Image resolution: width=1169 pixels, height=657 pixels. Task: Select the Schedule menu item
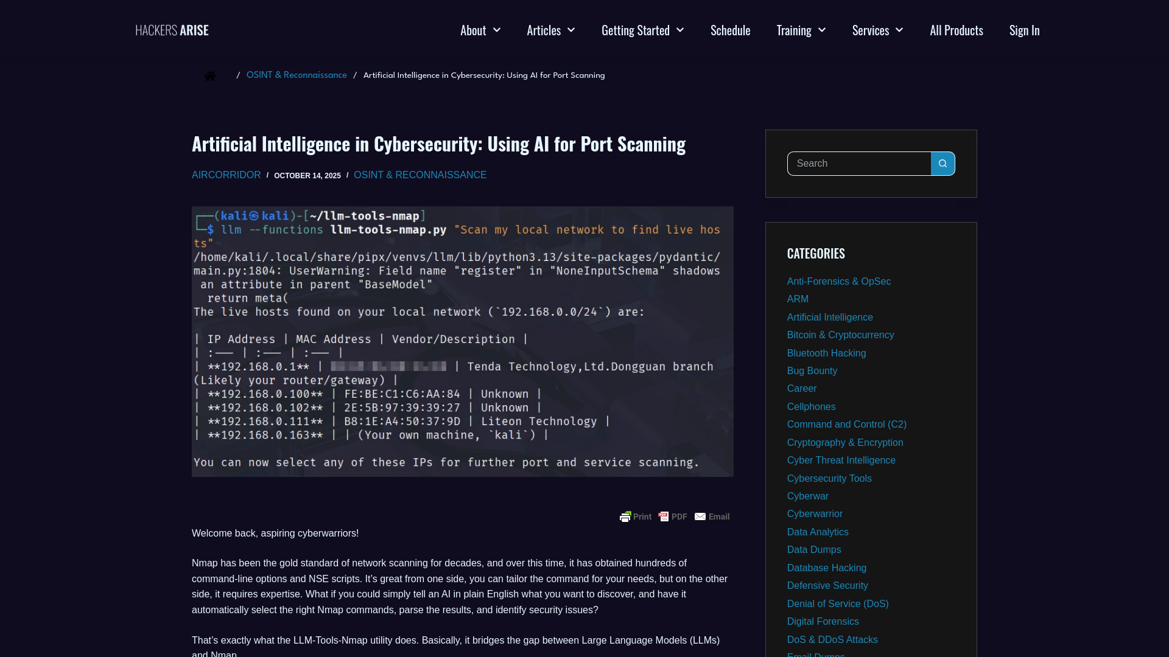coord(730,30)
